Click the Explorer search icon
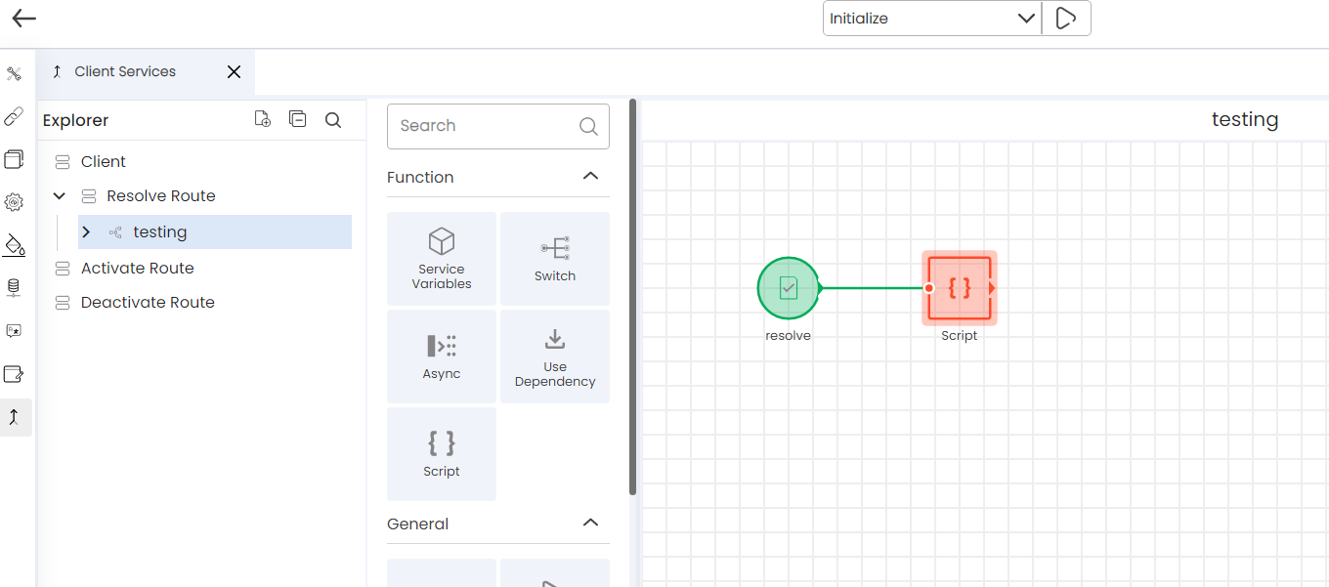1329x587 pixels. 333,120
